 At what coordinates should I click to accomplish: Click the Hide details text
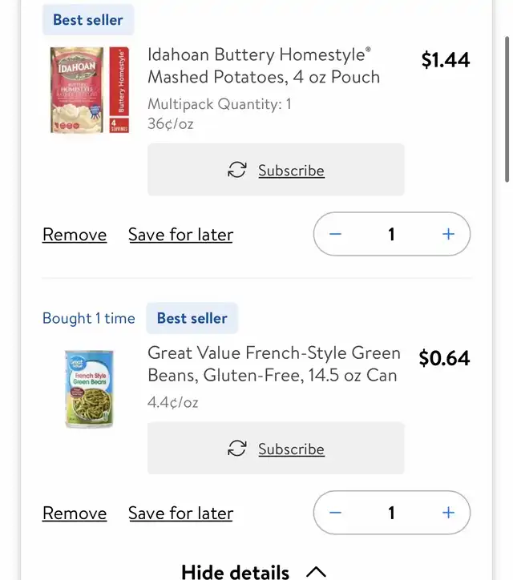(x=235, y=571)
